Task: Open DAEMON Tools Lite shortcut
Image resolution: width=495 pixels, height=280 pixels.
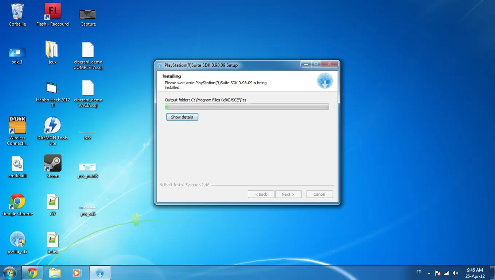Action: click(52, 131)
